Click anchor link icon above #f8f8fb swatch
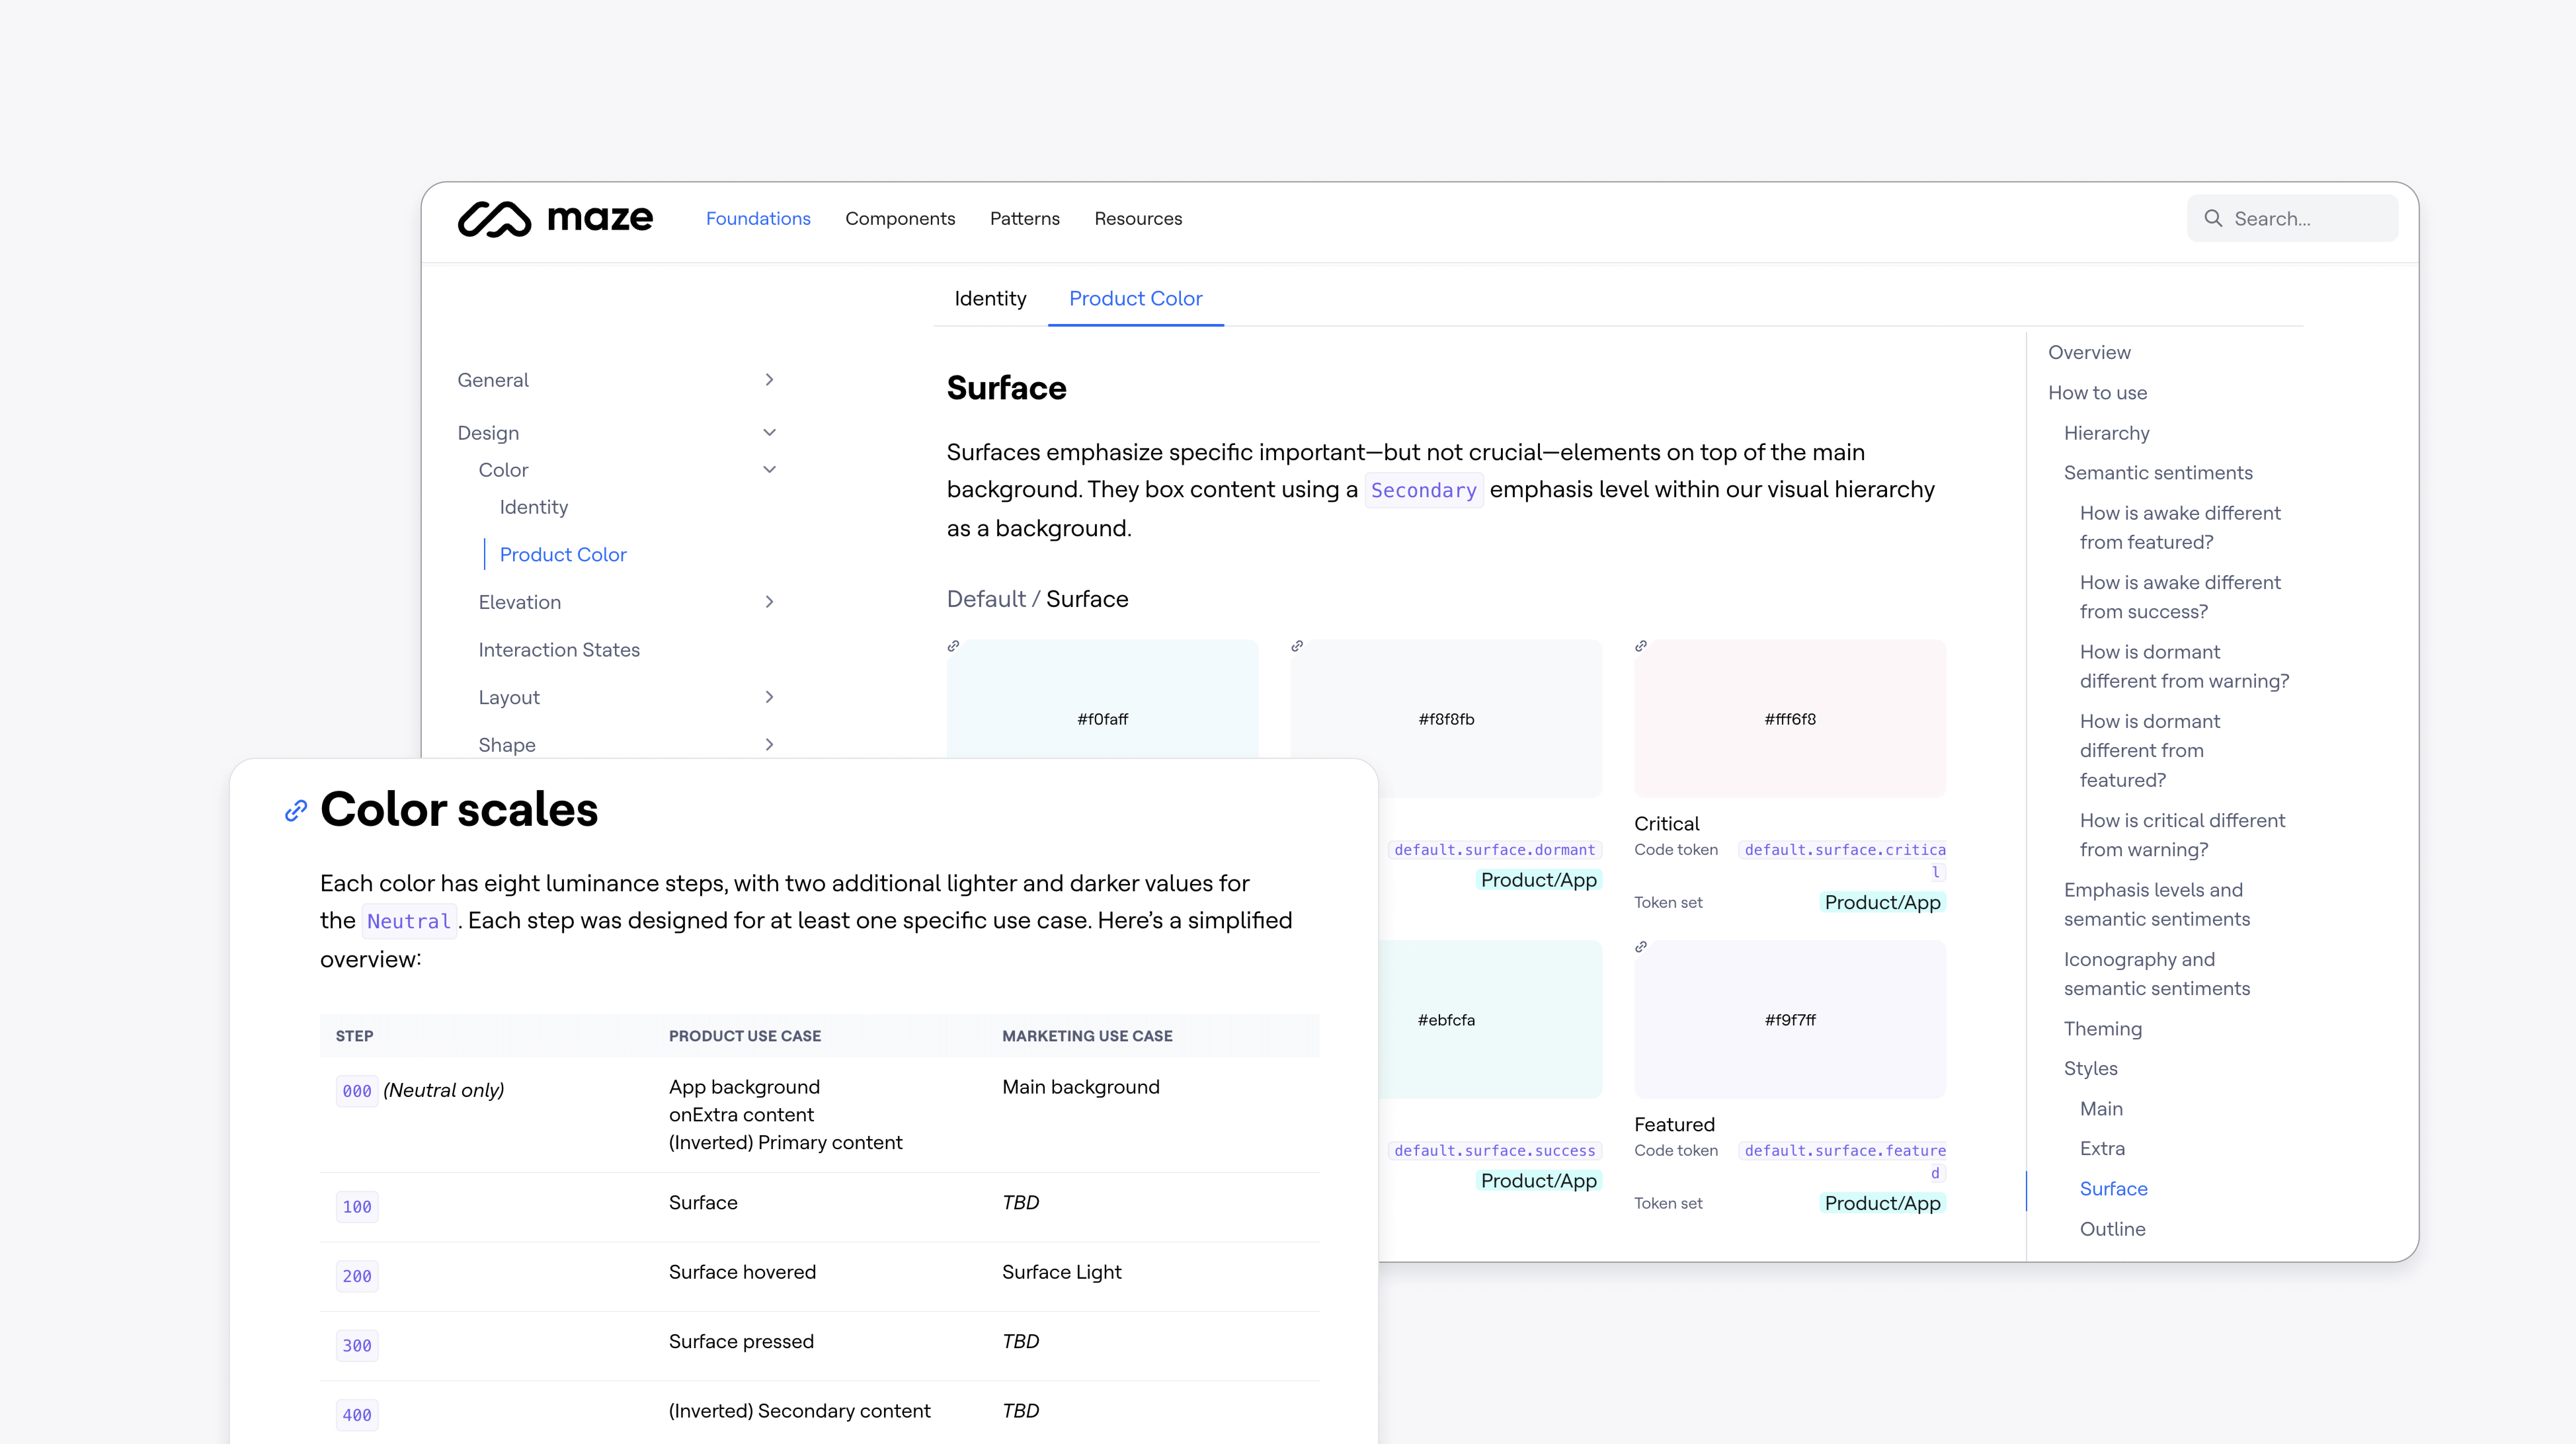This screenshot has width=2576, height=1444. click(1297, 646)
